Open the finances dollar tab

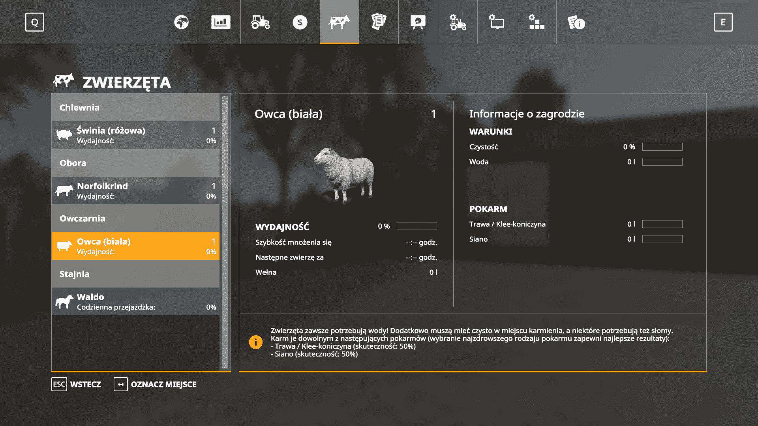[x=300, y=22]
